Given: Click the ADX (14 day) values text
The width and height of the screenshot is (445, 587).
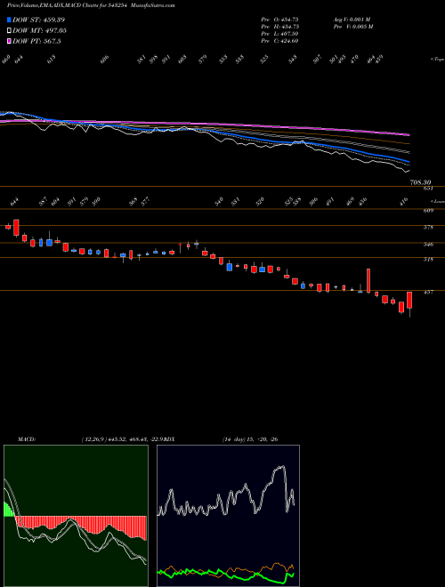Looking at the screenshot, I should (250, 439).
